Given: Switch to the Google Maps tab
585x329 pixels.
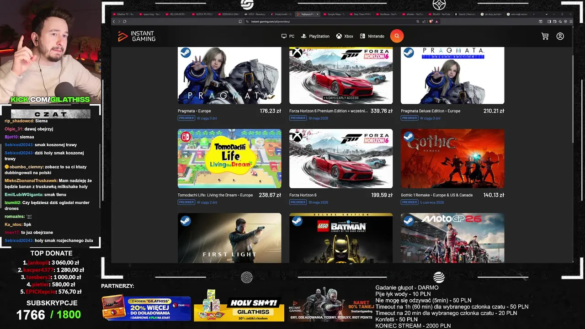Looking at the screenshot, I should click(334, 14).
